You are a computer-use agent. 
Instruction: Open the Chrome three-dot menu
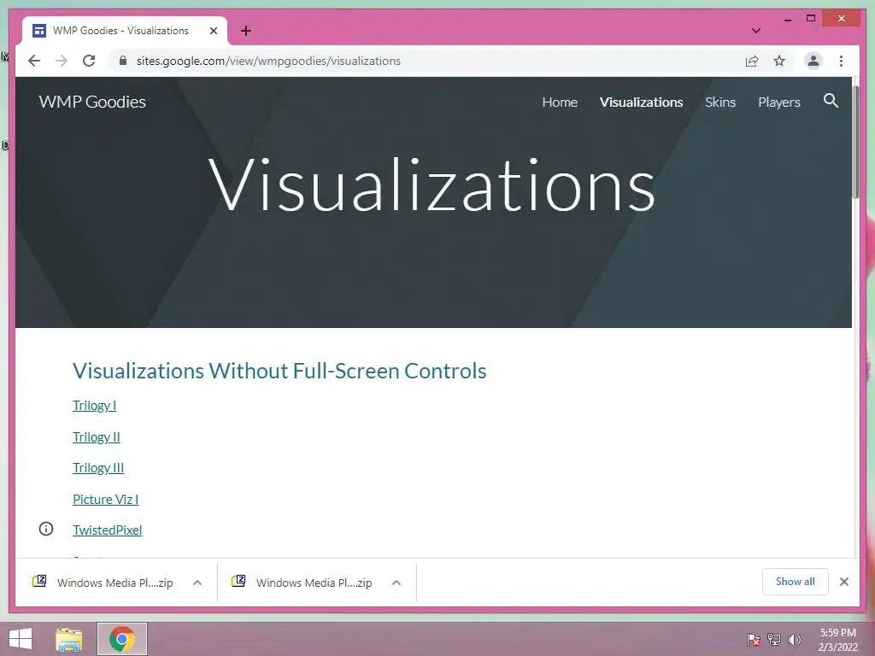coord(841,61)
